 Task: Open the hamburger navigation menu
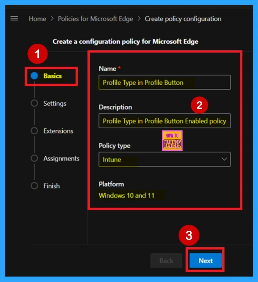pos(14,18)
